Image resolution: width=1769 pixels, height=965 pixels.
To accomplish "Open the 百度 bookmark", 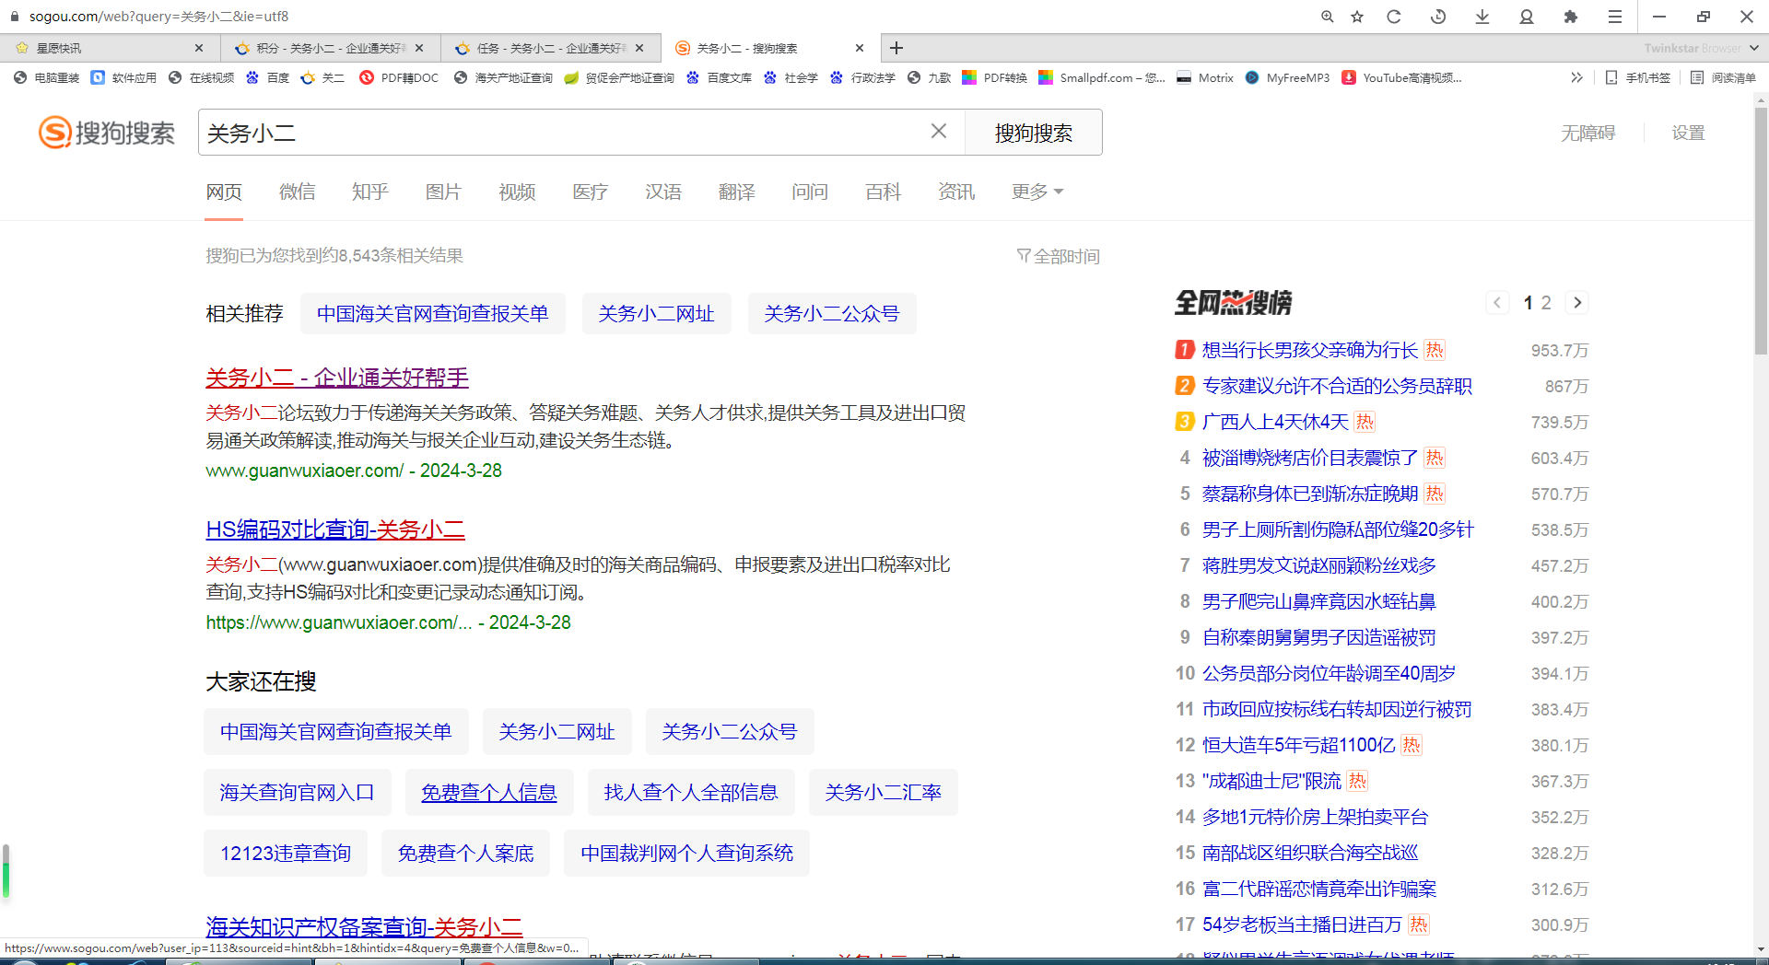I will tap(268, 77).
